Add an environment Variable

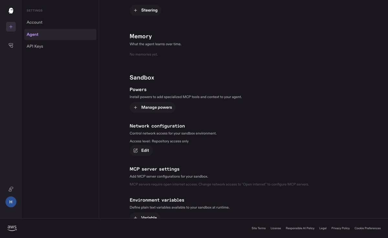point(145,216)
